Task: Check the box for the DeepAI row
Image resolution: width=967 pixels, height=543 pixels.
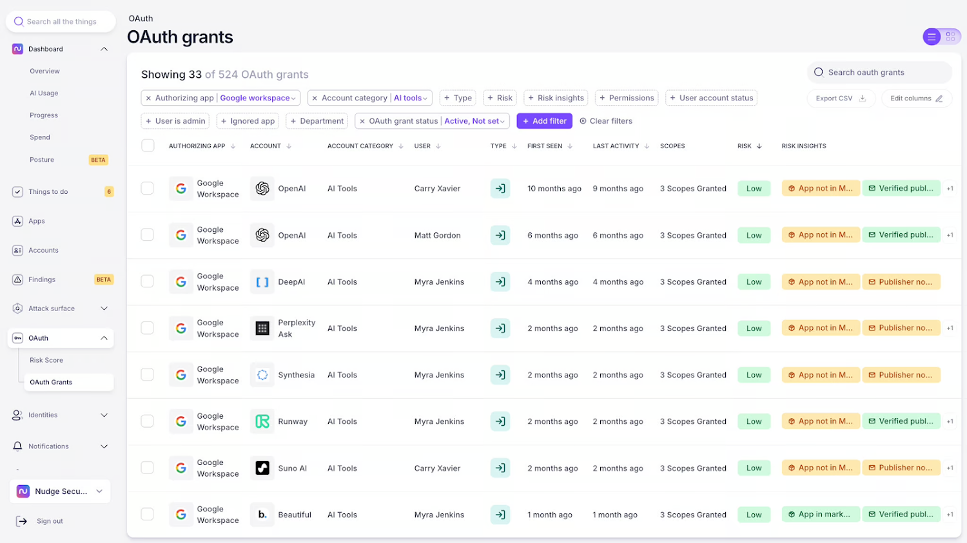Action: click(148, 281)
